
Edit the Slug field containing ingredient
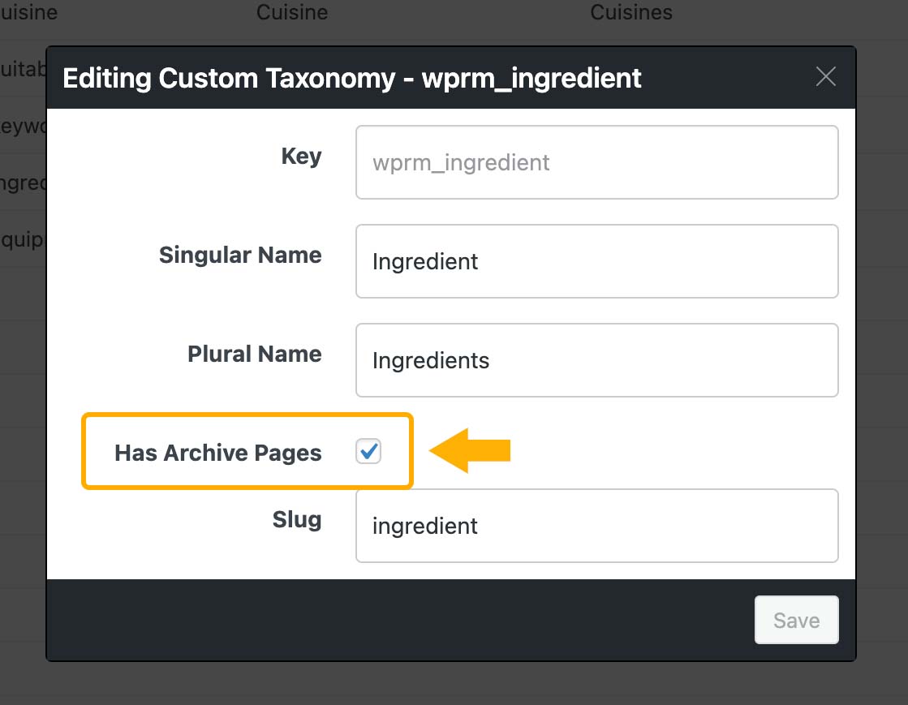[596, 526]
